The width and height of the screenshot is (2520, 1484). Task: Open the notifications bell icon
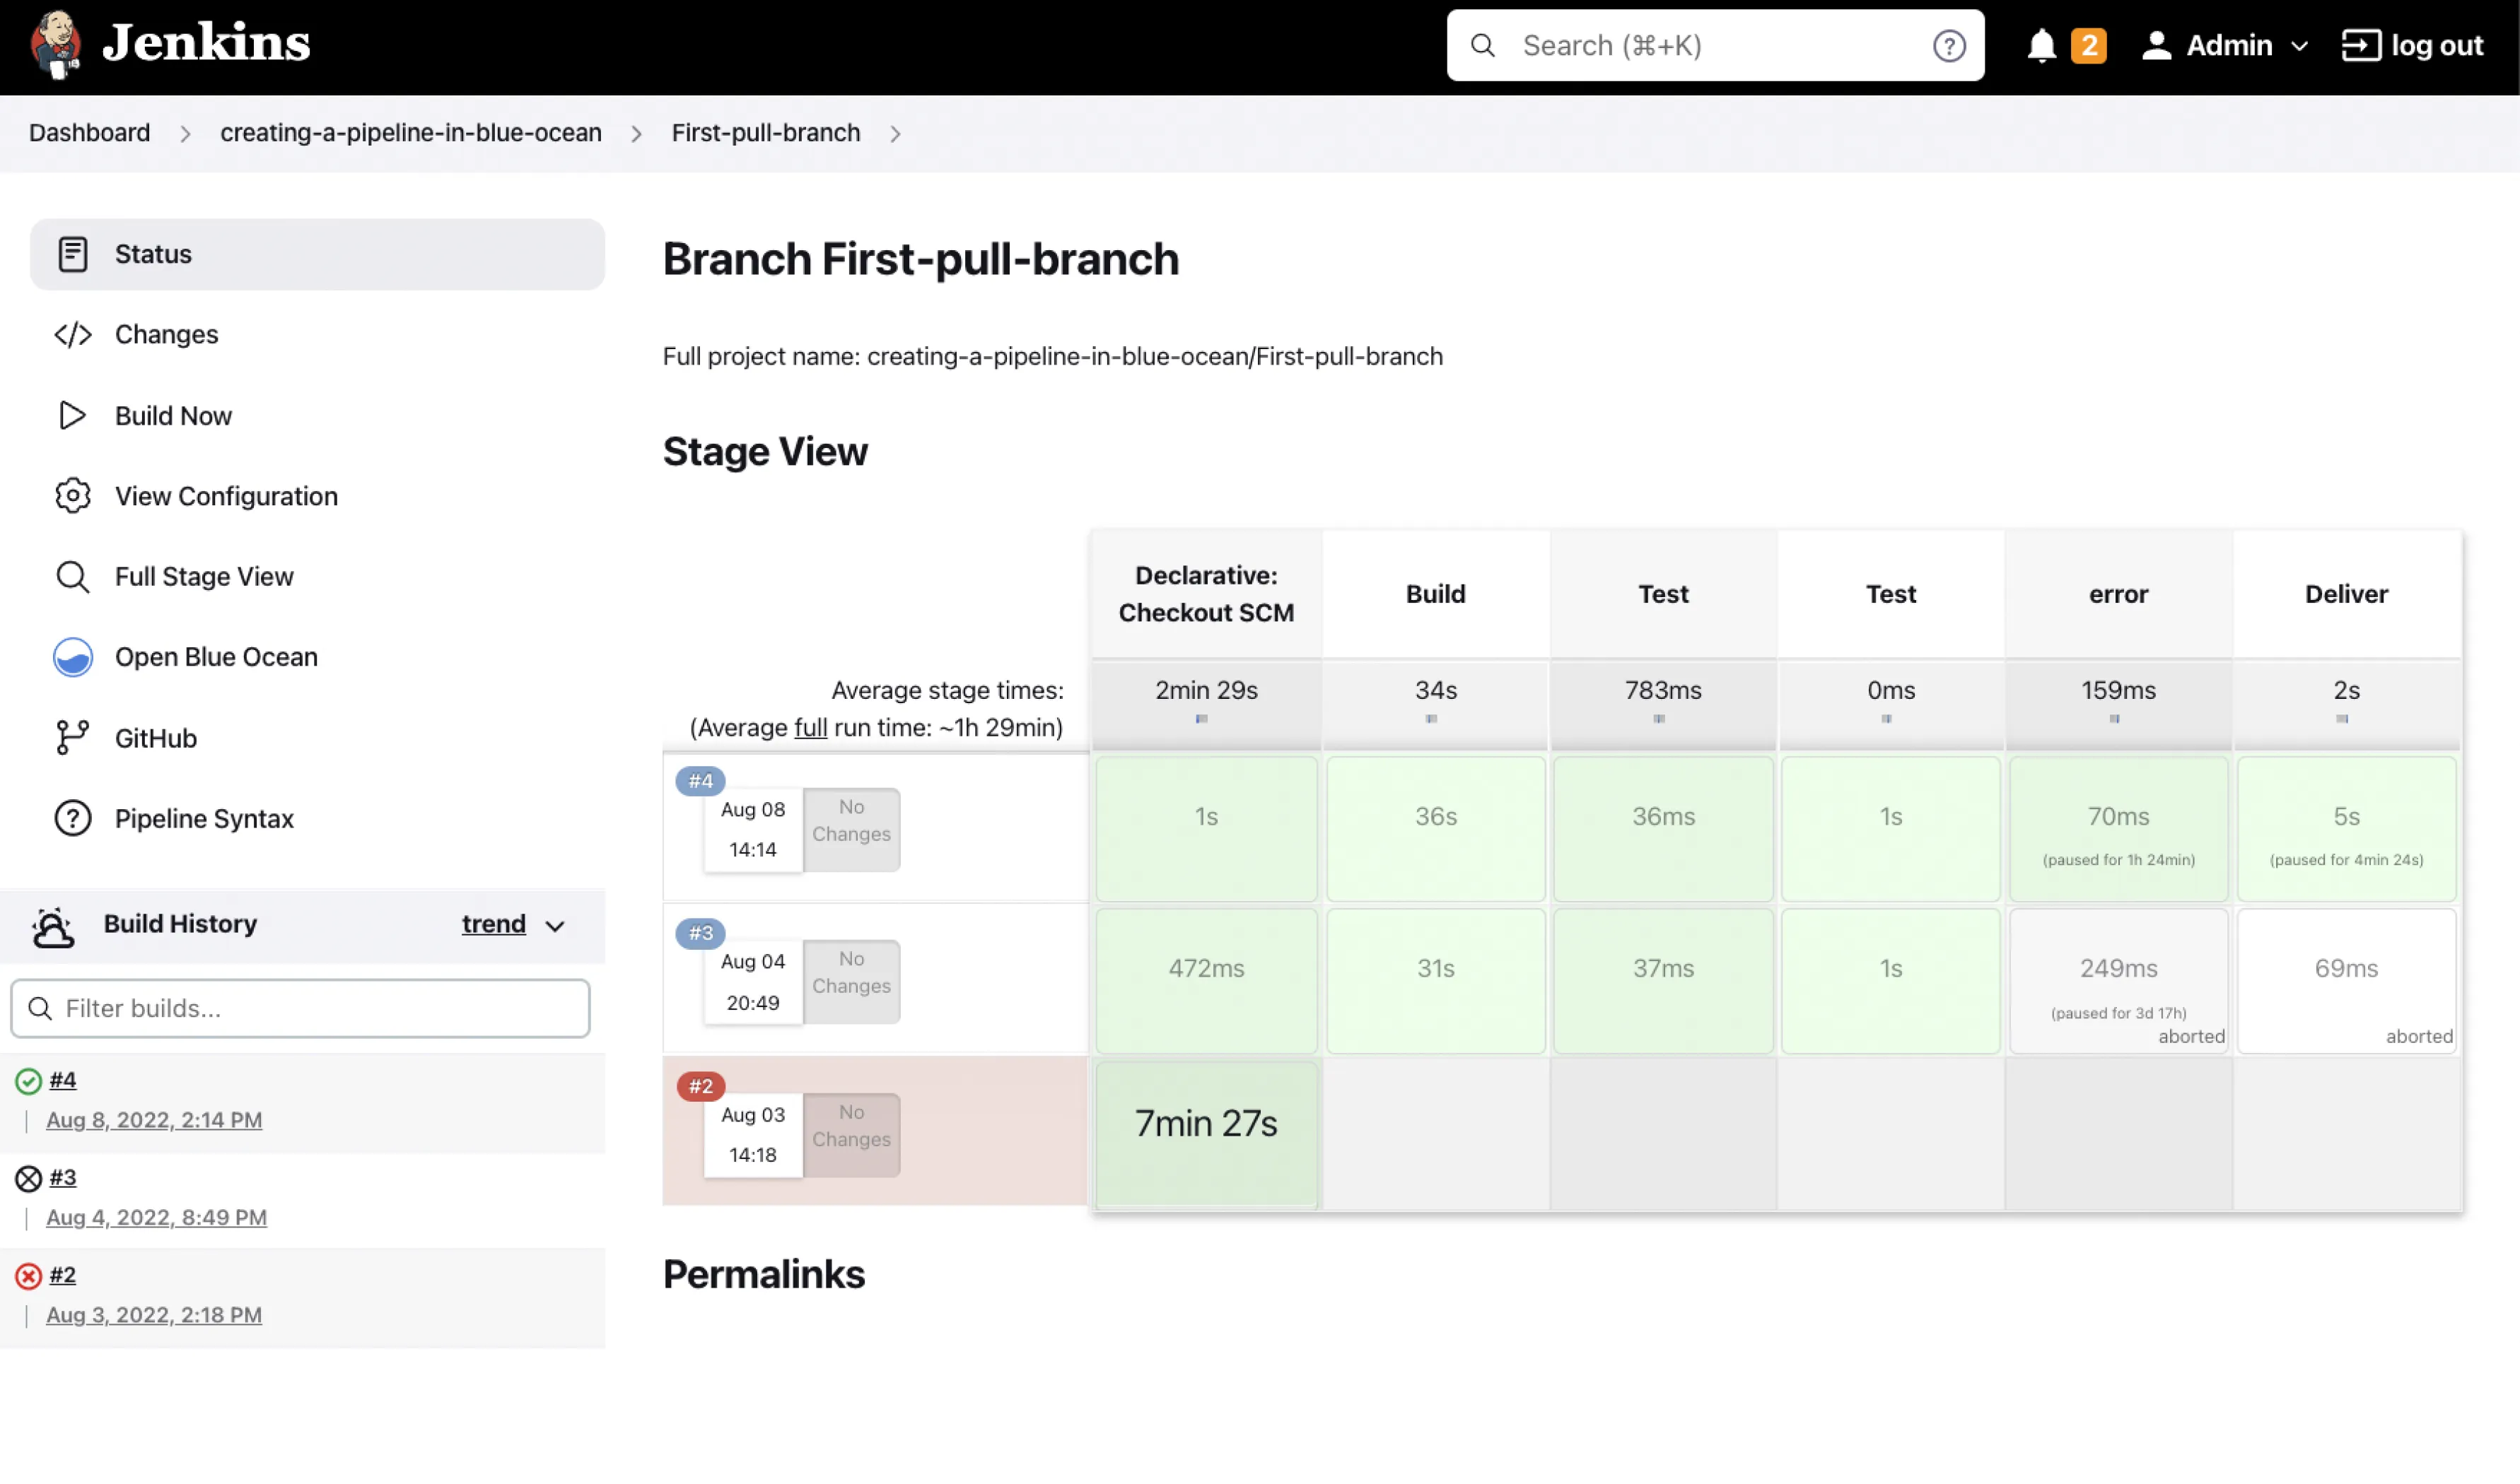(2041, 46)
